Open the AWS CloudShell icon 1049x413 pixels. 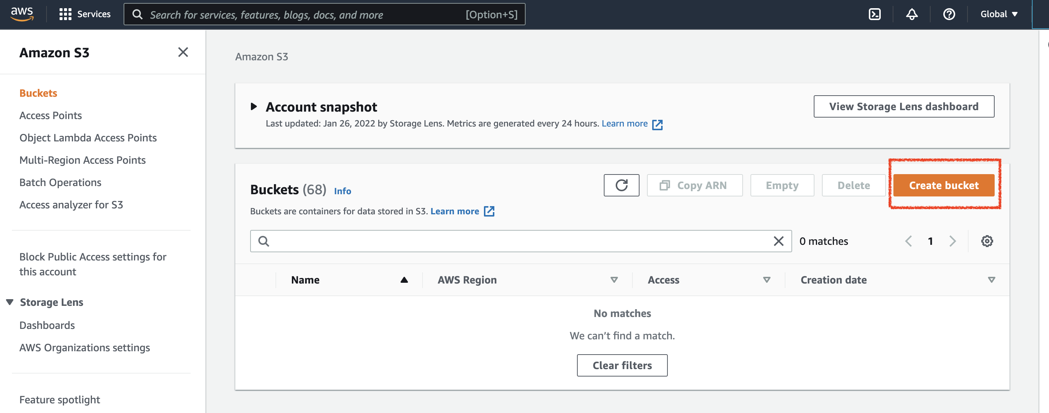(874, 14)
